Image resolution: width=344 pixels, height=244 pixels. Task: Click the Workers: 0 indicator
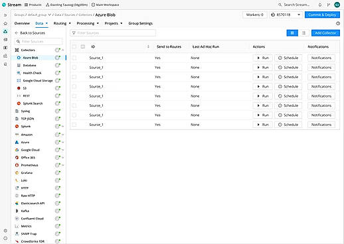click(x=254, y=15)
